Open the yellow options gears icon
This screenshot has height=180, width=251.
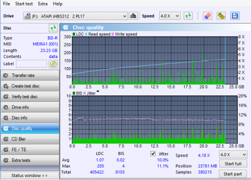pyautogui.click(x=221, y=16)
